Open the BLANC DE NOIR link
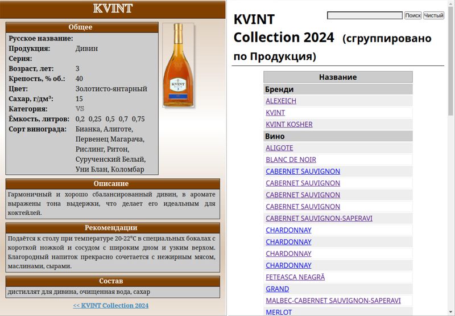The height and width of the screenshot is (316, 455). coord(291,159)
